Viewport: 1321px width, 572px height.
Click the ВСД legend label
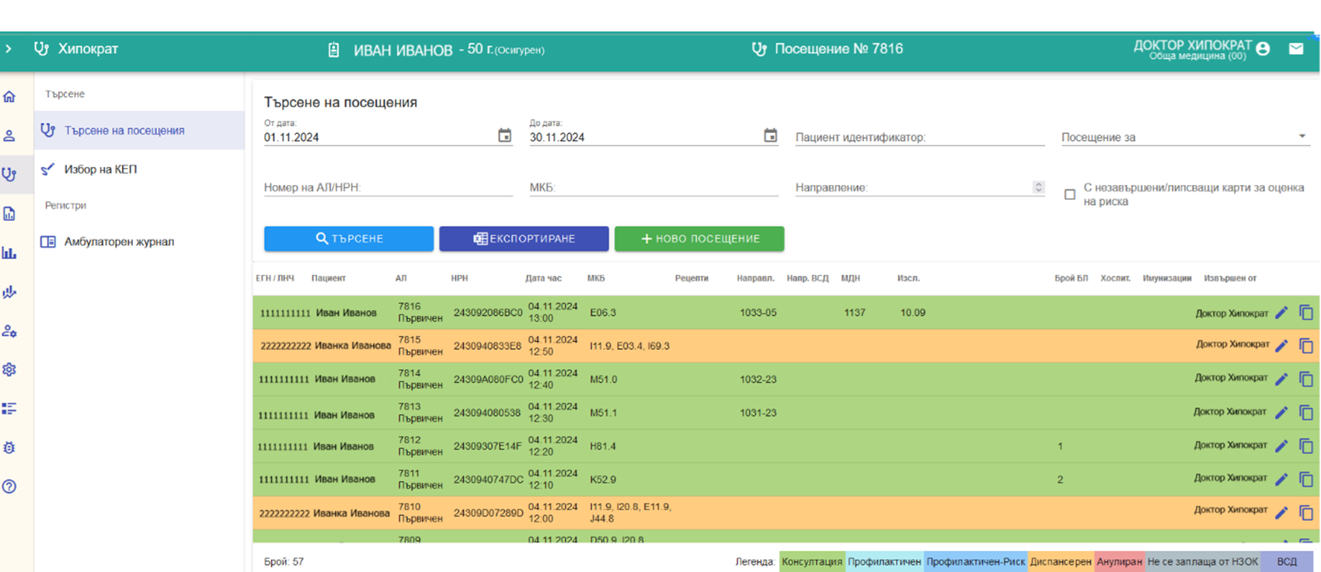pos(1287,562)
